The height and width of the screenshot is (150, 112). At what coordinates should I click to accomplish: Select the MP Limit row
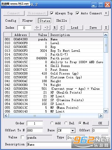click(54, 111)
